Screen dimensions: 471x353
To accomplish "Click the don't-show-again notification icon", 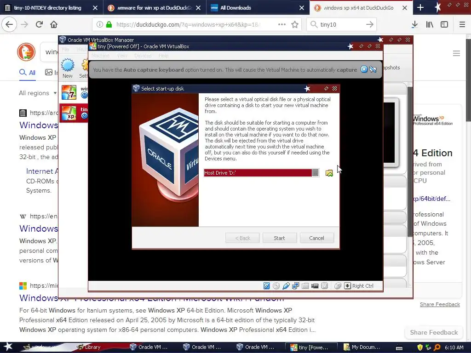I will 373,69.
